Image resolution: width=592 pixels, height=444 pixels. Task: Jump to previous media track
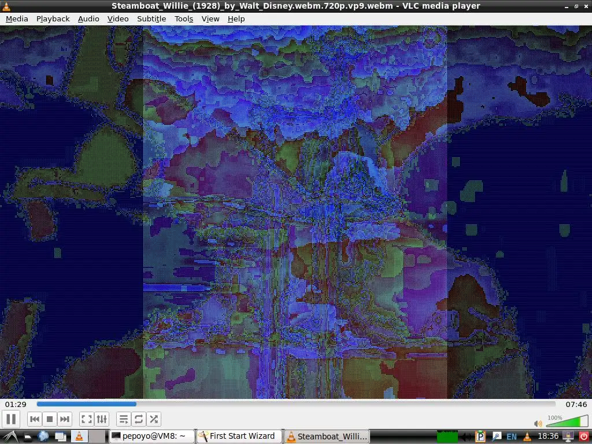pos(35,419)
